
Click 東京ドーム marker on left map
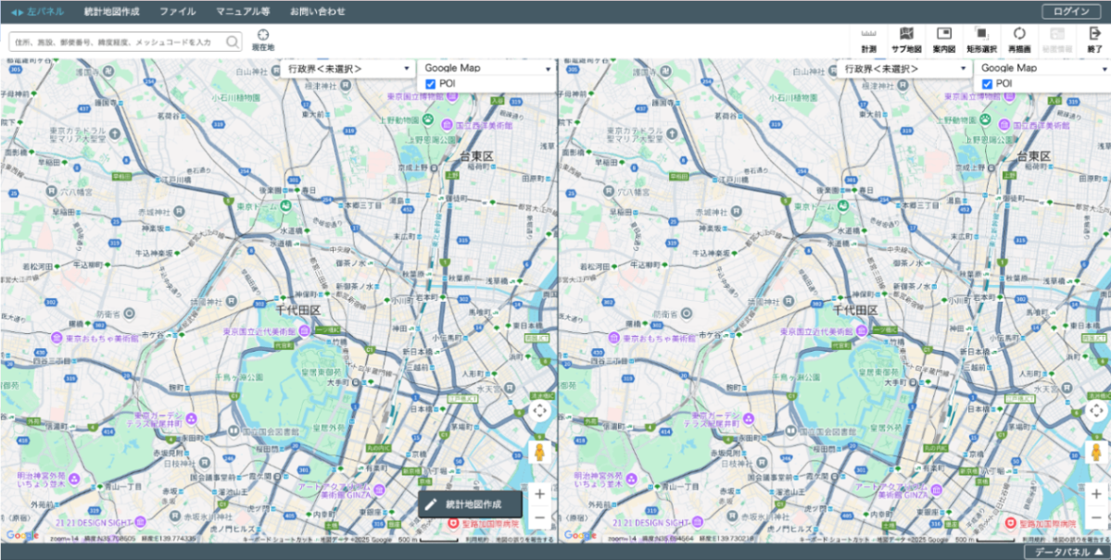tap(285, 205)
